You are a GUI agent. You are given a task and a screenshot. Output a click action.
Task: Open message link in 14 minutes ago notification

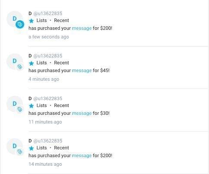coord(82,155)
